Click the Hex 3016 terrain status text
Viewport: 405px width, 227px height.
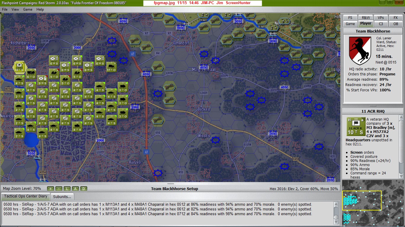[x=304, y=189]
